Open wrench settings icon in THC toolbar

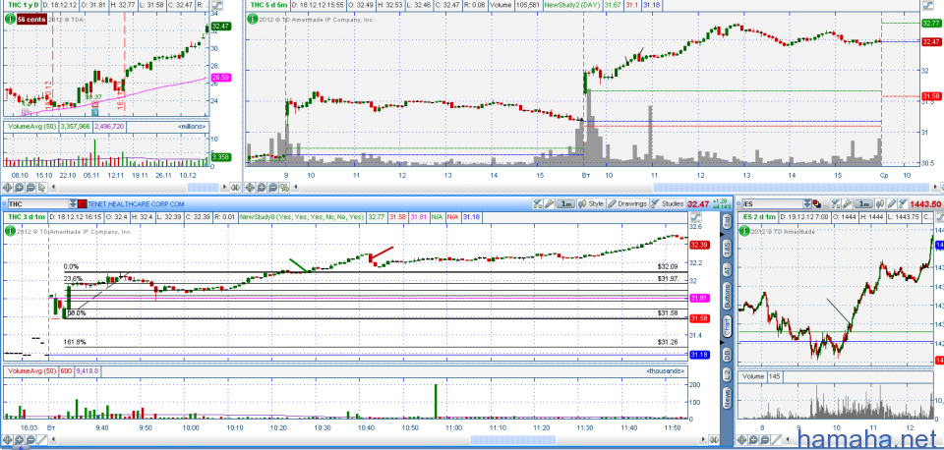coord(549,204)
